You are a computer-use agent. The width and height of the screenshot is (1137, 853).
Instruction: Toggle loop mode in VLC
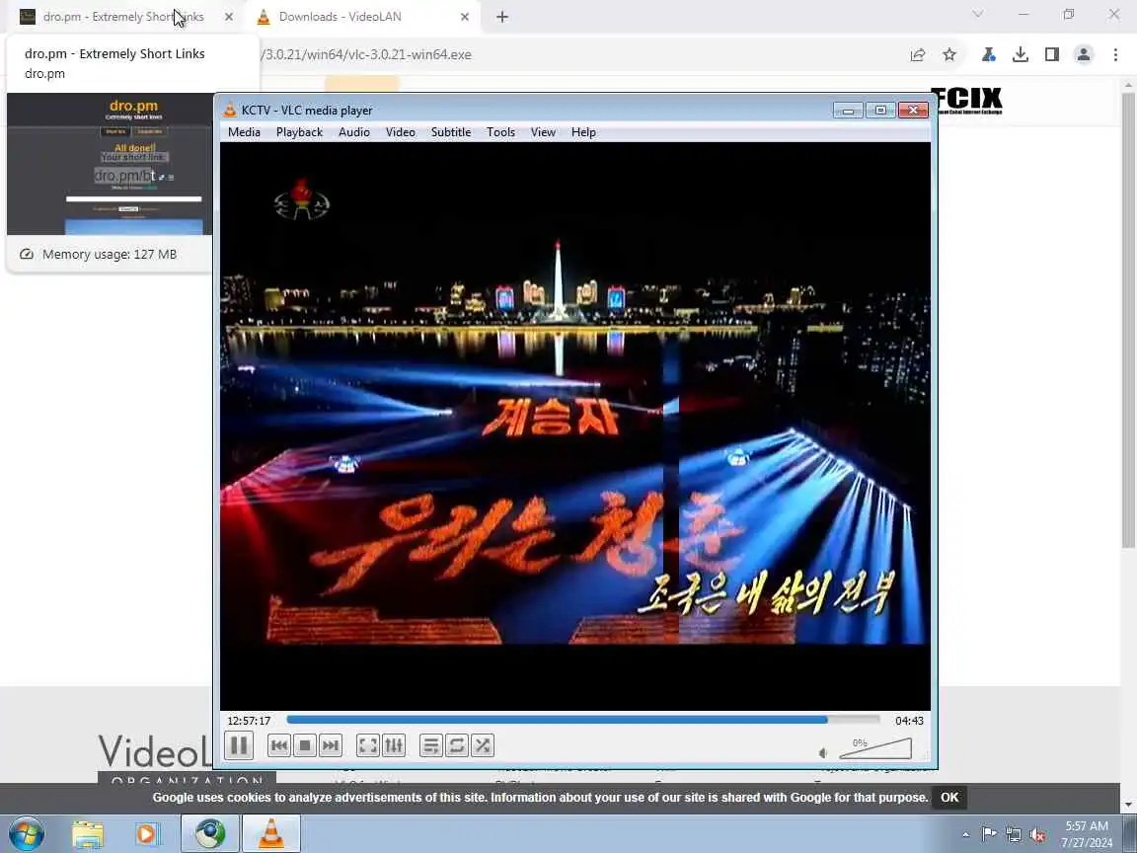pyautogui.click(x=457, y=745)
